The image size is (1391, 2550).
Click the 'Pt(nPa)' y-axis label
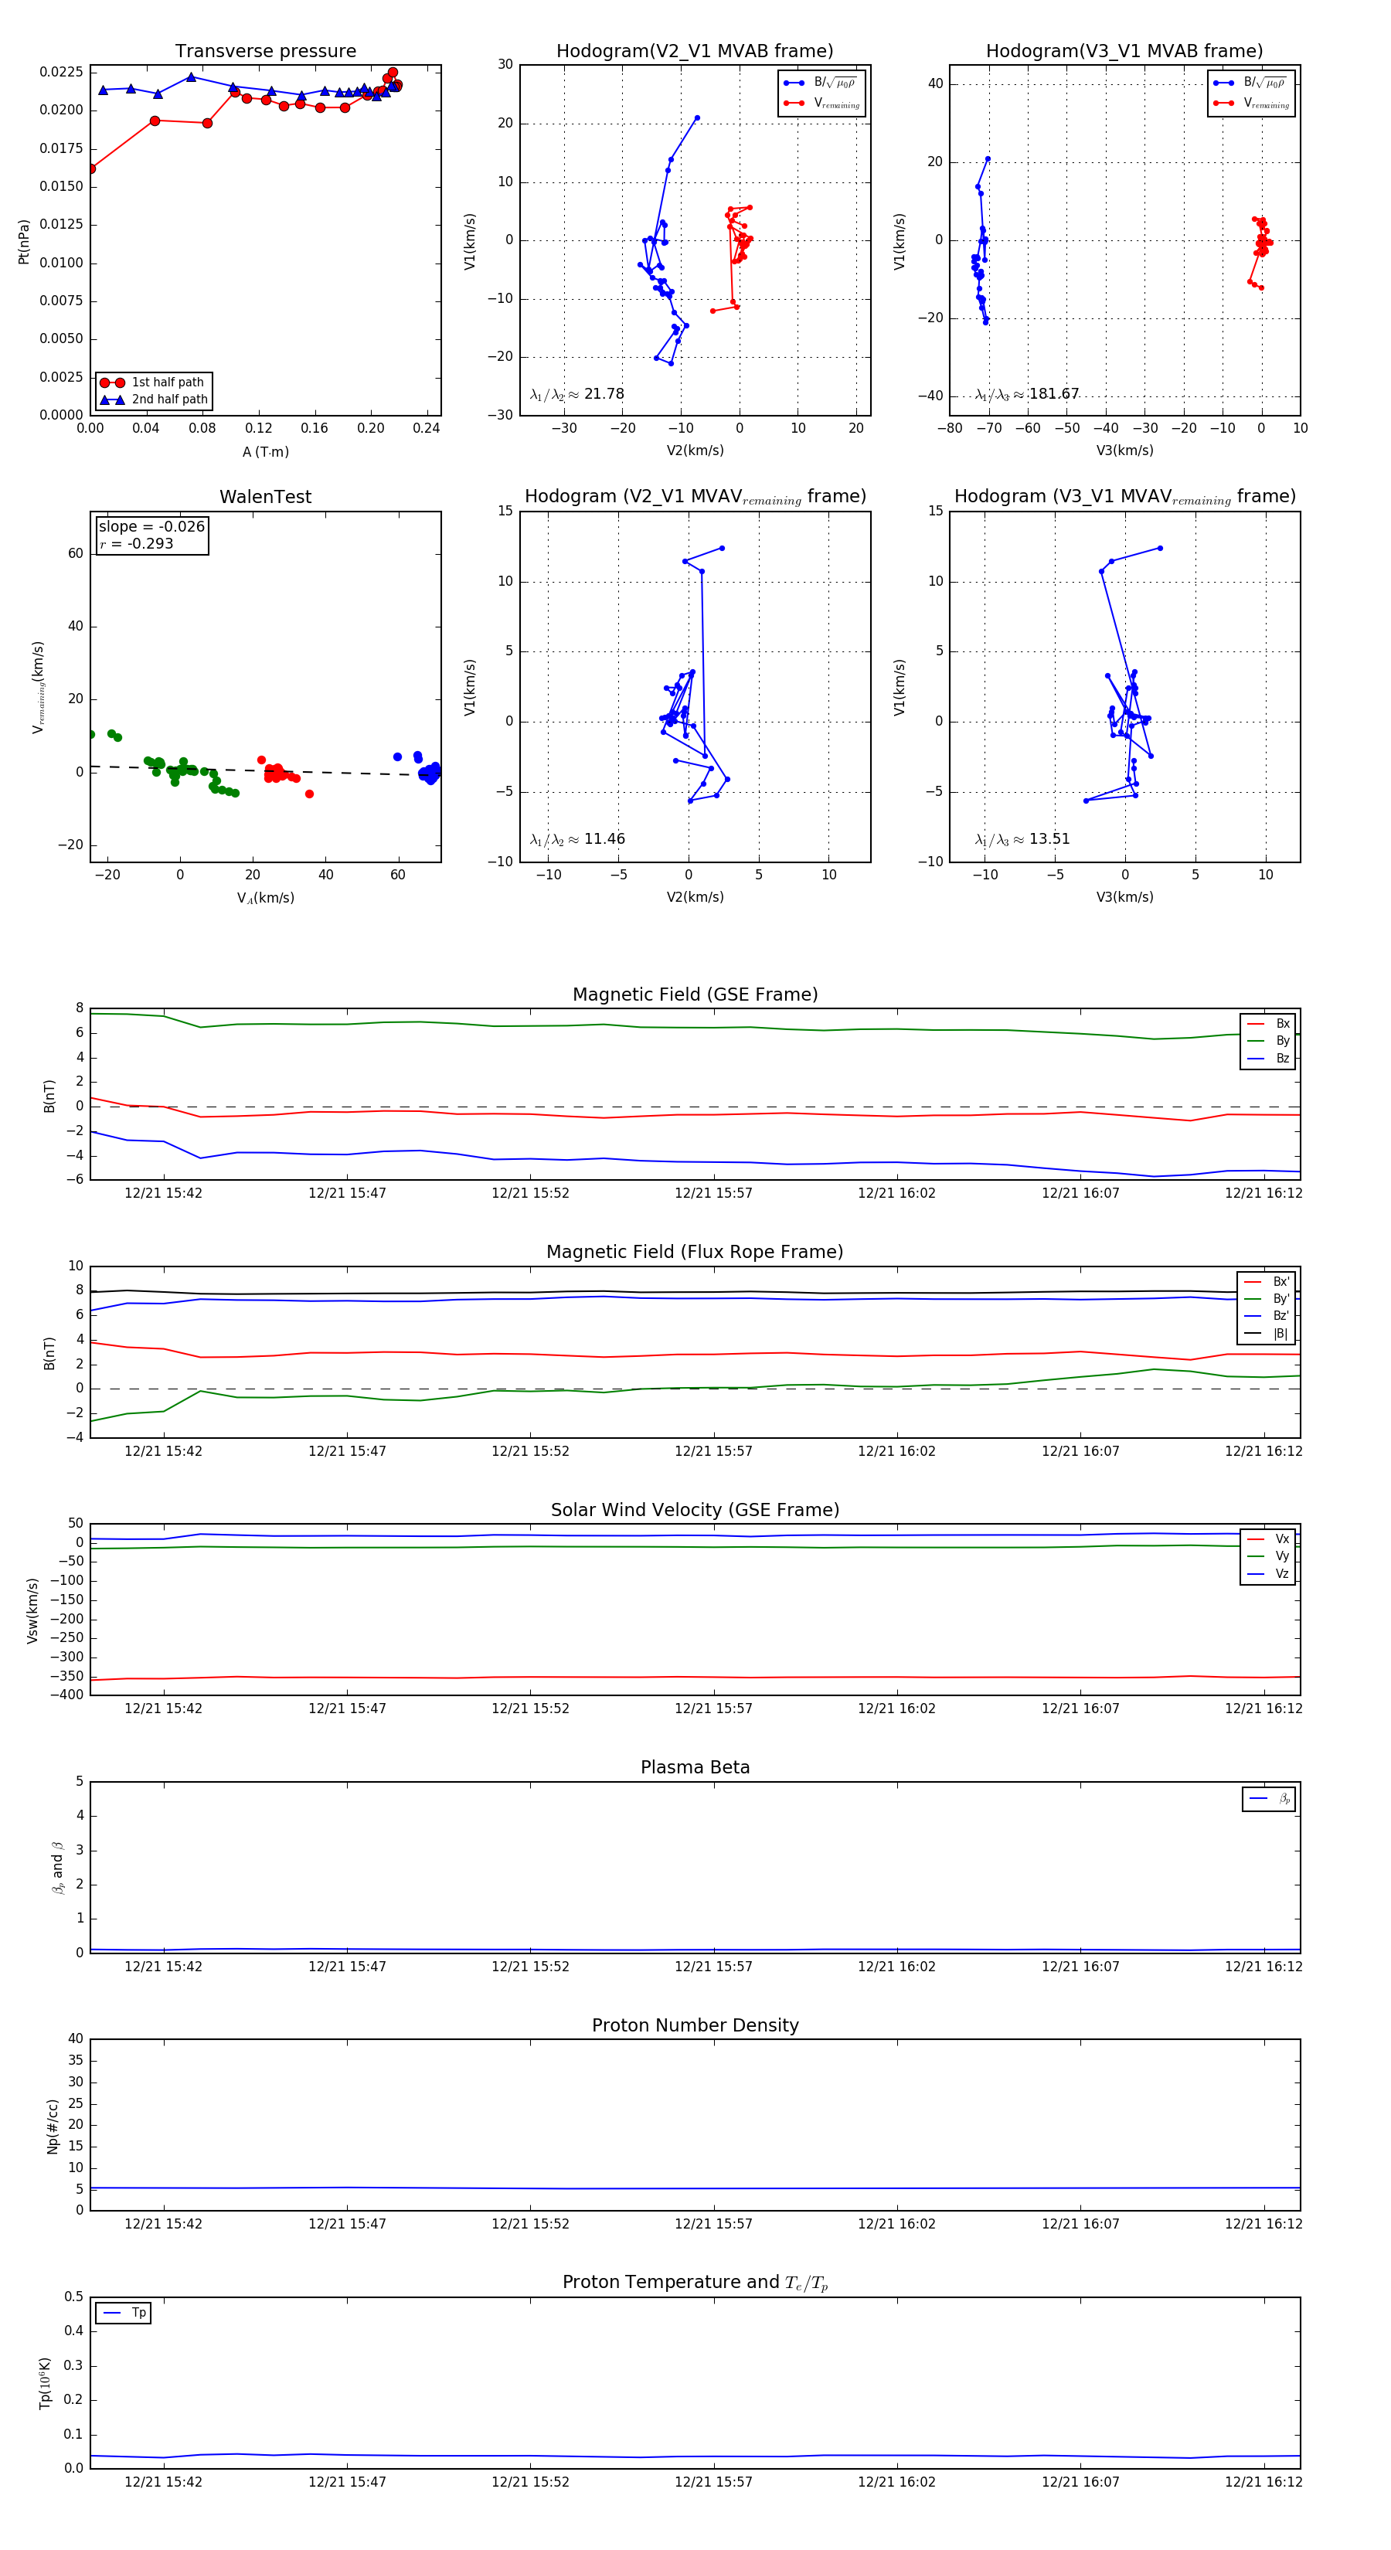24,240
